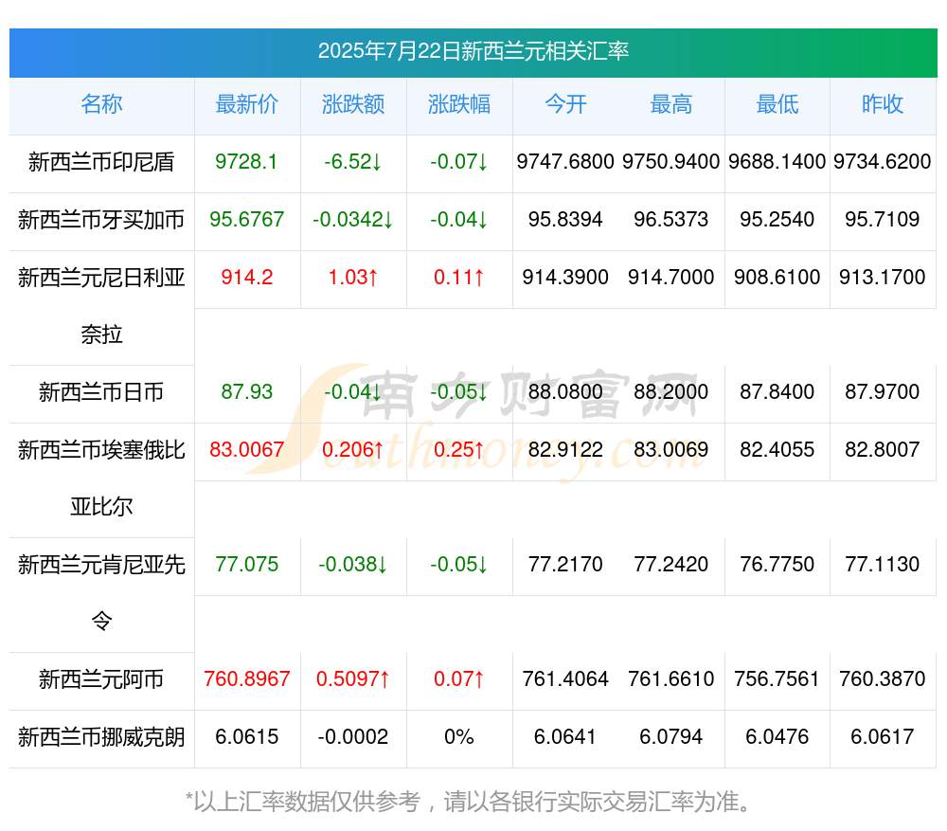The height and width of the screenshot is (831, 947).
Task: Select latest price 87.93
Action: coord(246,391)
